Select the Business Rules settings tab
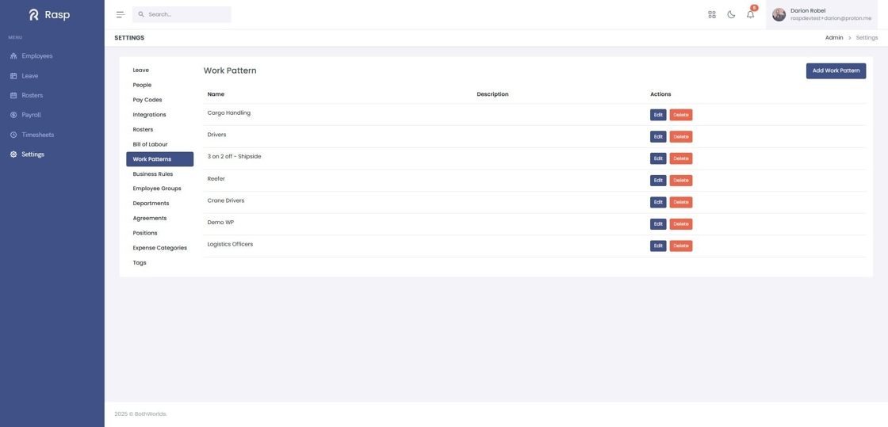 [159, 174]
